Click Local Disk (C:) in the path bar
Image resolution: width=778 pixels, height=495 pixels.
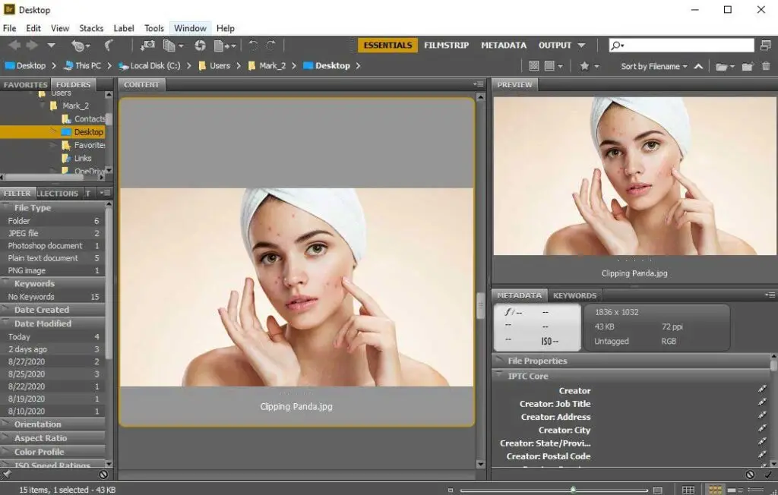150,65
